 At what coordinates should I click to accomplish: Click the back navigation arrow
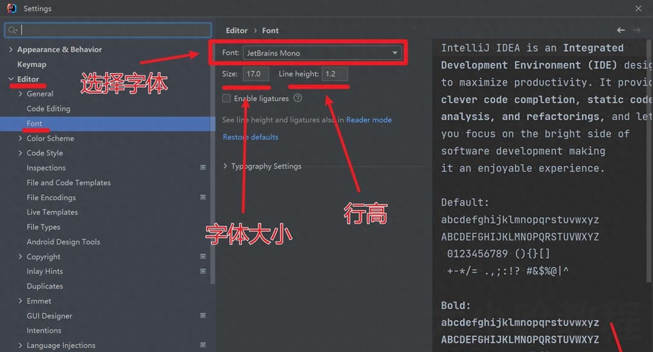pos(620,30)
